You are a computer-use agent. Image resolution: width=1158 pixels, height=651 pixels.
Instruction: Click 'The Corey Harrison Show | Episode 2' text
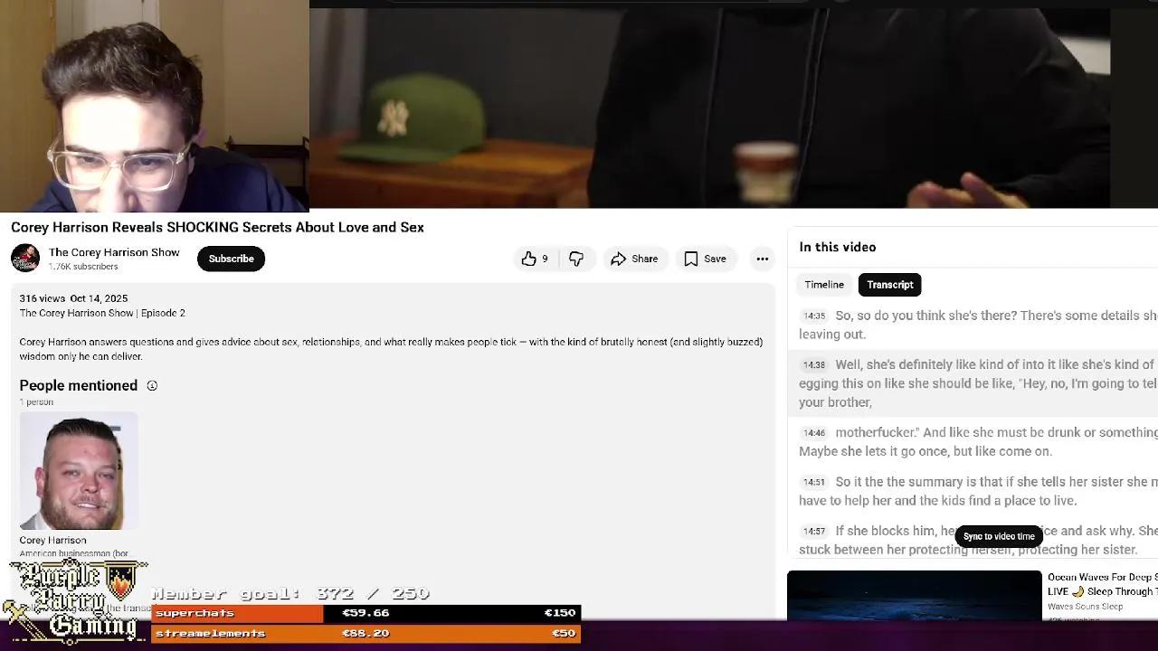102,313
